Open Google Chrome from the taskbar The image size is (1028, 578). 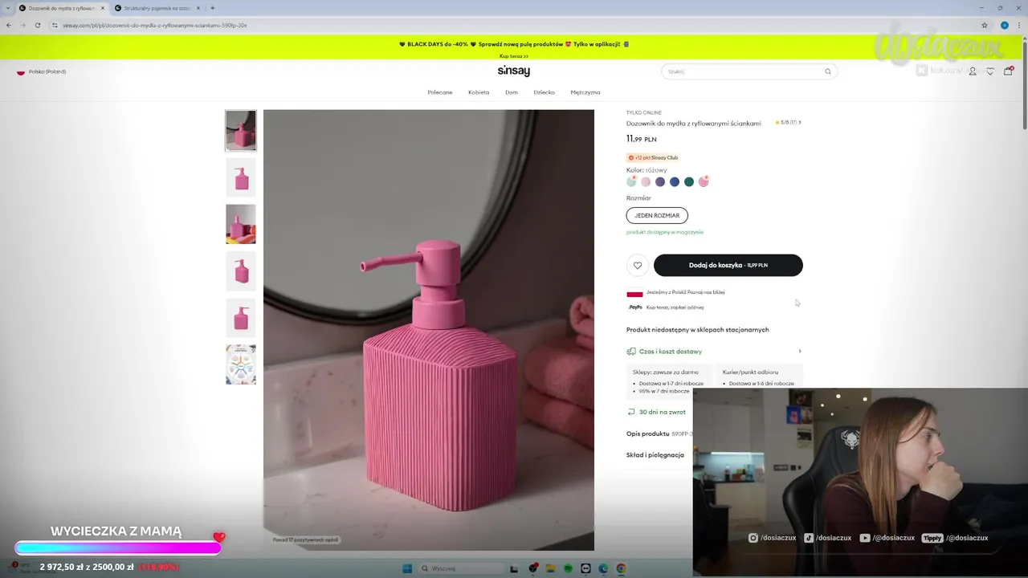(x=621, y=568)
